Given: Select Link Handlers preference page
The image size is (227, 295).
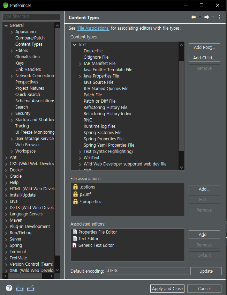Looking at the screenshot, I should pos(28,69).
